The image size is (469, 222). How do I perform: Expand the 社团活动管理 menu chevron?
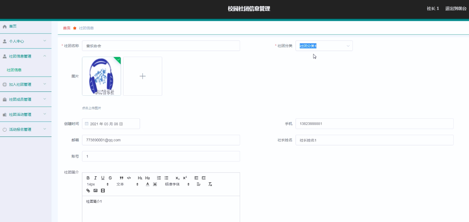point(45,114)
